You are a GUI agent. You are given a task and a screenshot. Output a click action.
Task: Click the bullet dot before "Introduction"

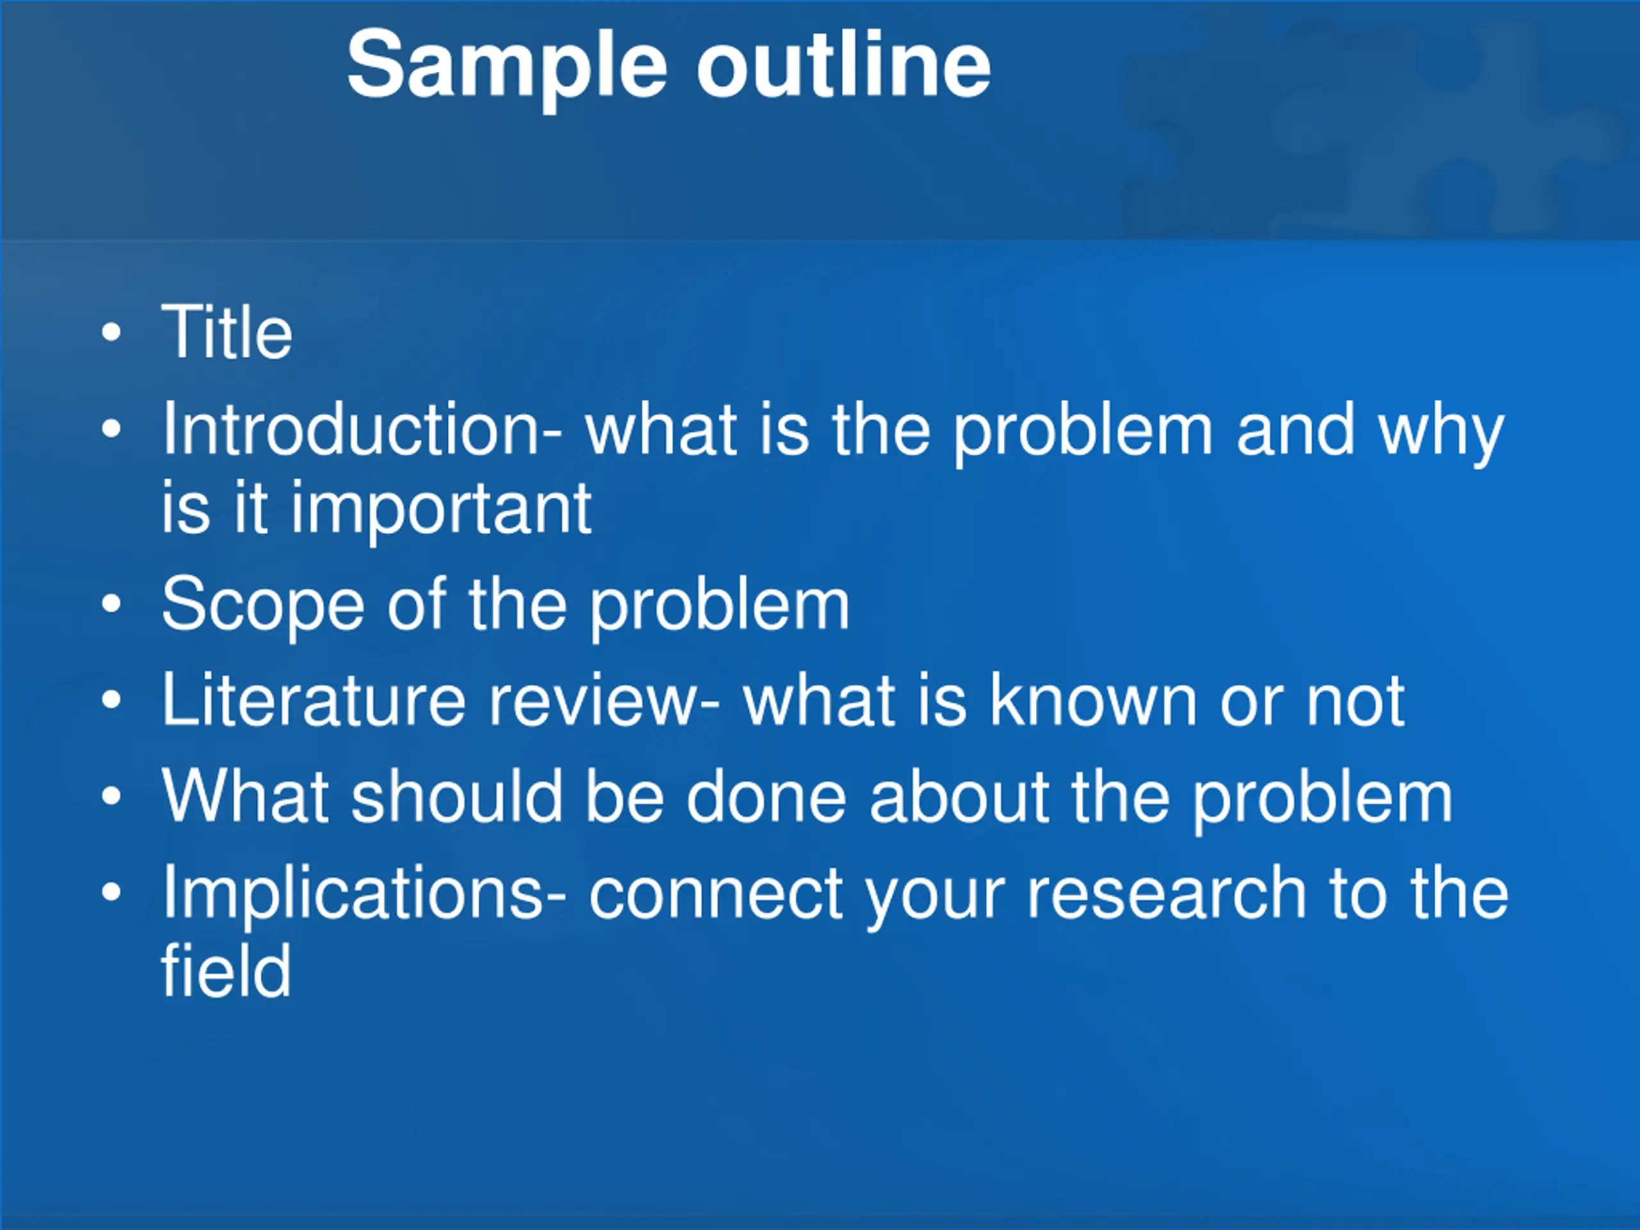coord(111,429)
